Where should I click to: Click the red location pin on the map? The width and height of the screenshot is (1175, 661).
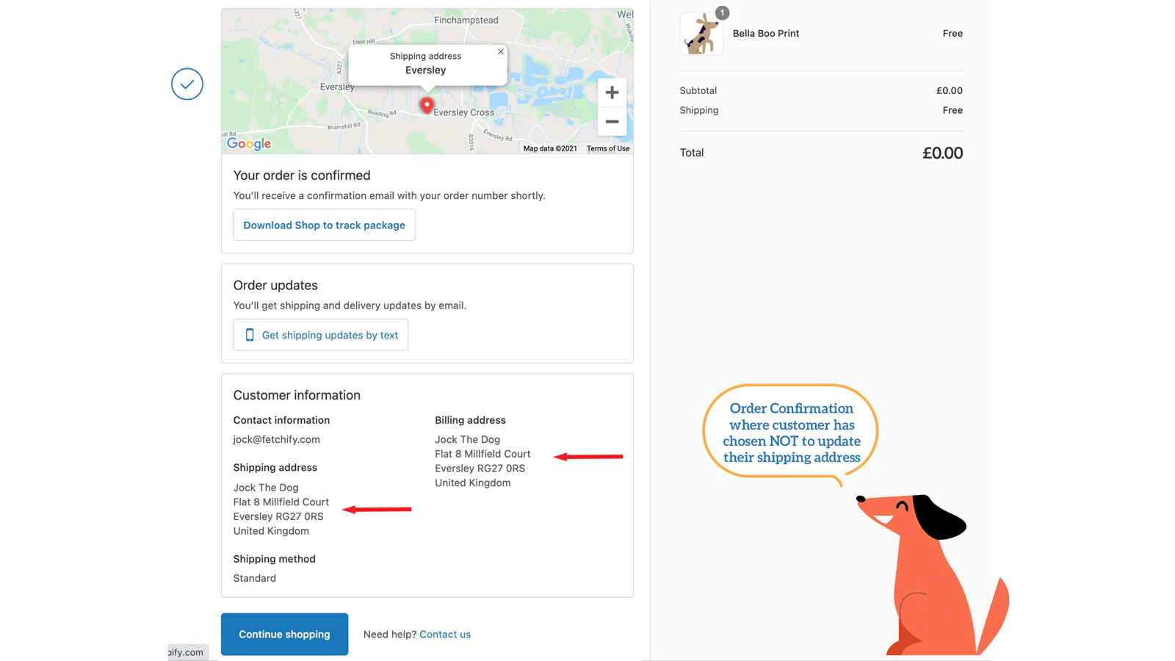coord(426,105)
